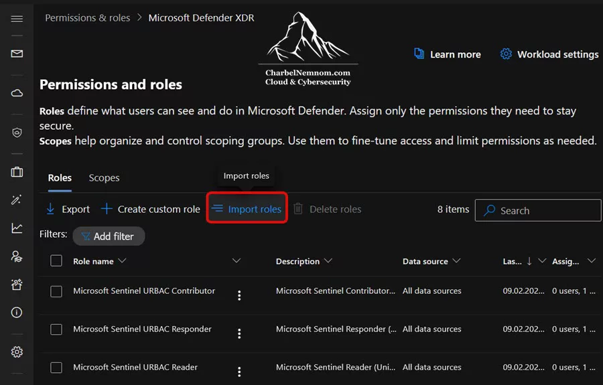Open the shield endpoint sidebar icon
Screen dimensions: 603x385
tap(17, 133)
